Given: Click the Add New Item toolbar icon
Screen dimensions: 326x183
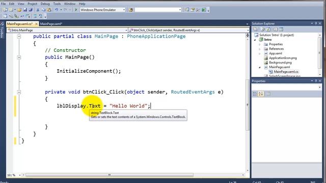Looking at the screenshot, I should click(x=11, y=10).
